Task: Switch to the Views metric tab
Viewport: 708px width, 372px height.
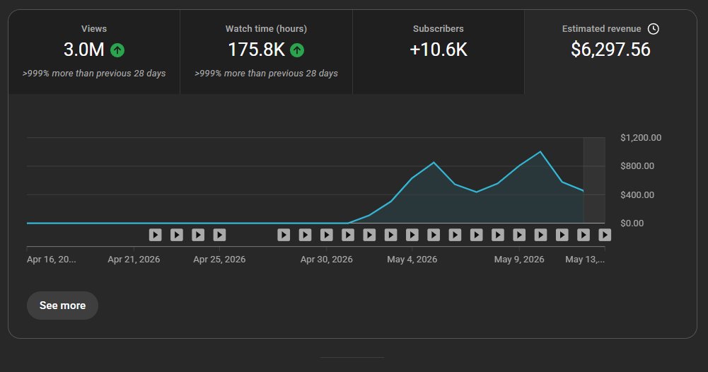Action: click(x=94, y=52)
